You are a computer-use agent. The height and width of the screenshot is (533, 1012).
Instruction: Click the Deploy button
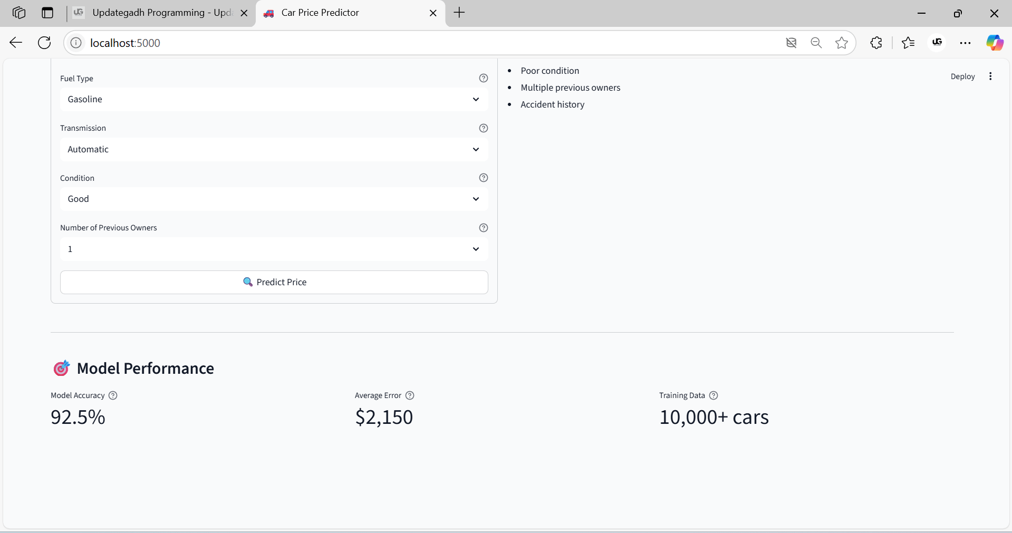(x=962, y=76)
